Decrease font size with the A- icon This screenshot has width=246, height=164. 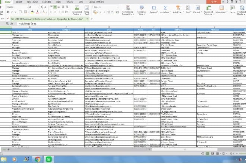coord(45,7)
